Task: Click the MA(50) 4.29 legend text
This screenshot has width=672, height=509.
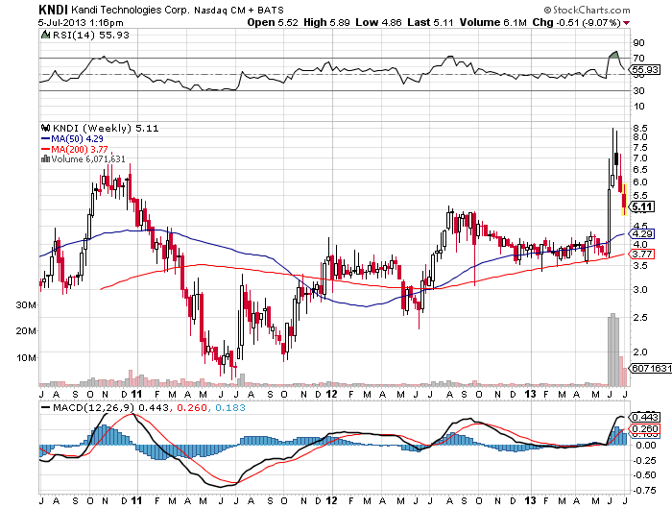Action: click(77, 139)
